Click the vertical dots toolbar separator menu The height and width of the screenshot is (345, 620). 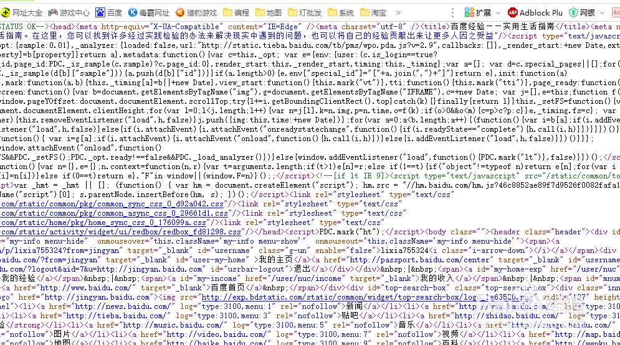click(x=453, y=12)
